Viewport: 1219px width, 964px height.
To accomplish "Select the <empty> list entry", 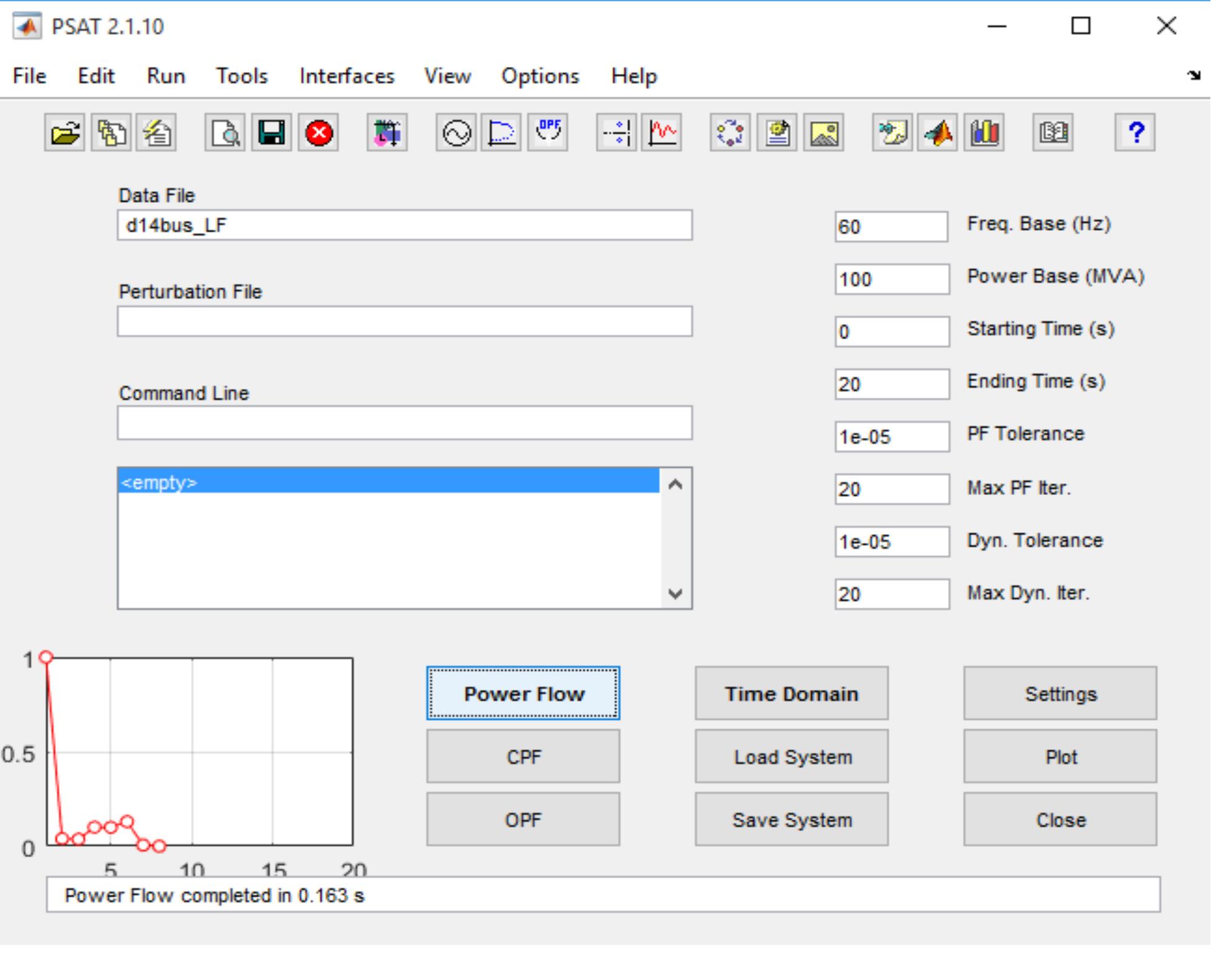I will point(388,482).
